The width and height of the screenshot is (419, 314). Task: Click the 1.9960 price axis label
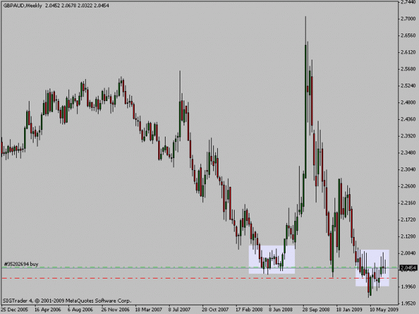[408, 287]
